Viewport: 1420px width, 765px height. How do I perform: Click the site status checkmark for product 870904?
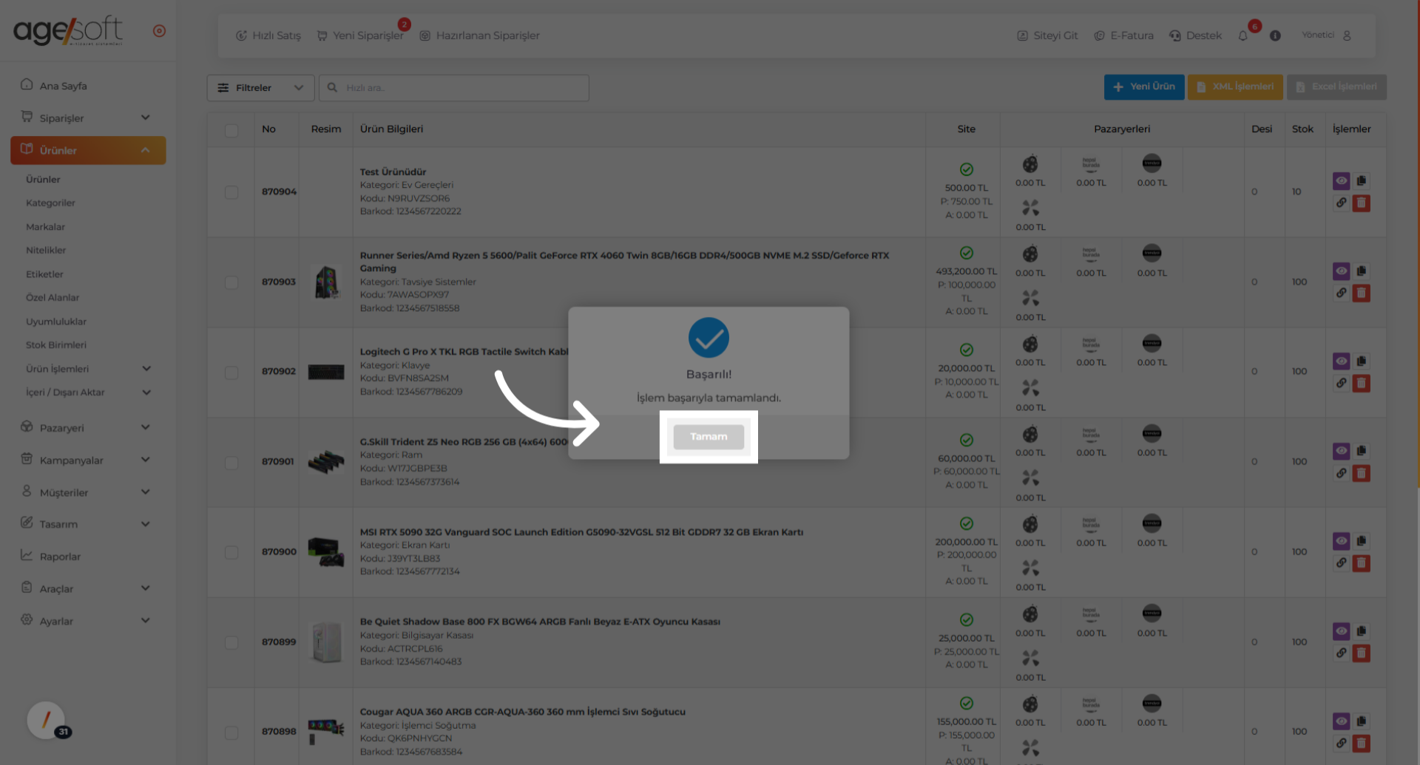[x=966, y=170]
